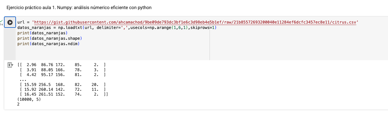Click the url variable at line start
This screenshot has height=126, width=388.
[21, 22]
